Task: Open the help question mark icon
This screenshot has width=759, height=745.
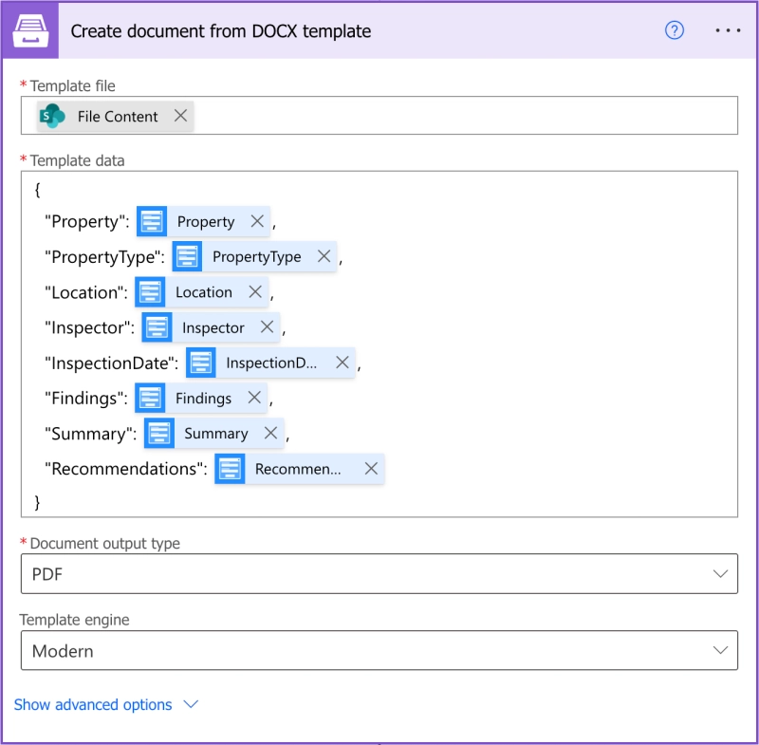Action: click(x=675, y=30)
